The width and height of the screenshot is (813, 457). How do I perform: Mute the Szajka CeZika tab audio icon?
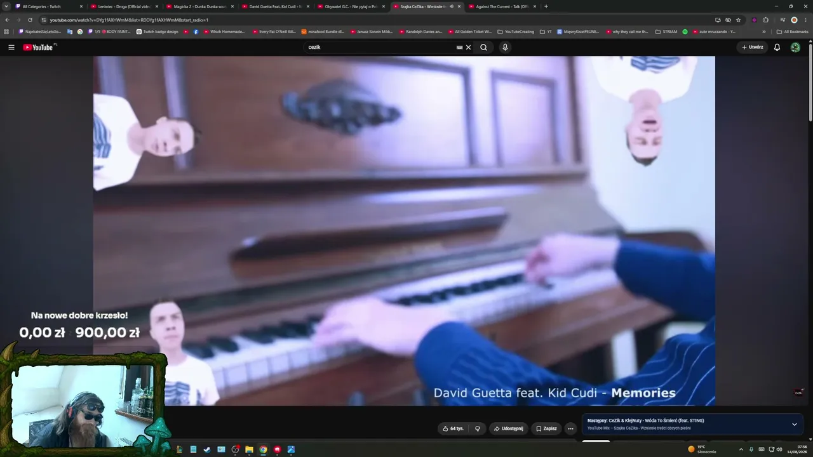(x=452, y=6)
